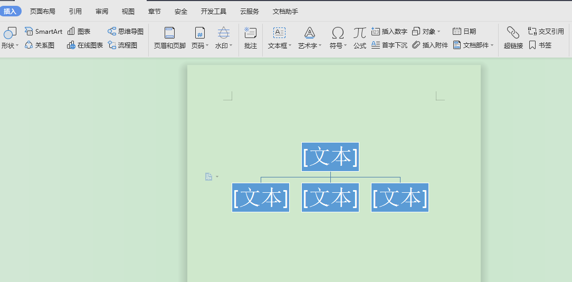This screenshot has height=282, width=572.
Task: Click the Shapes (形状) icon
Action: point(10,33)
